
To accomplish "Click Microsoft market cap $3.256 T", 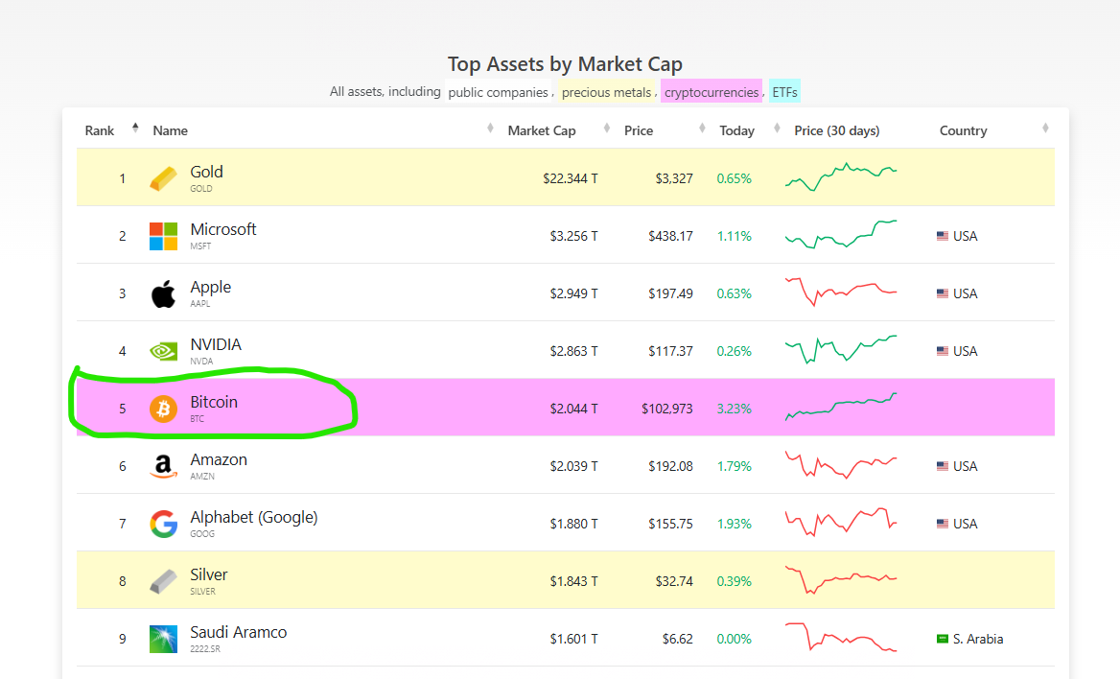I will [573, 236].
